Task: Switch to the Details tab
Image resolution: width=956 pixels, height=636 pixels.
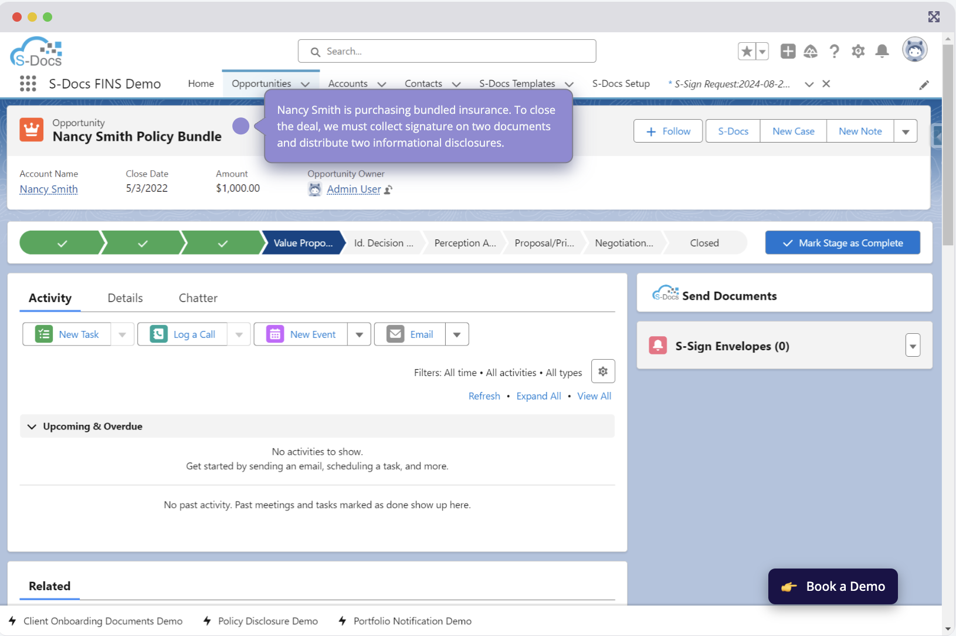Action: [125, 298]
